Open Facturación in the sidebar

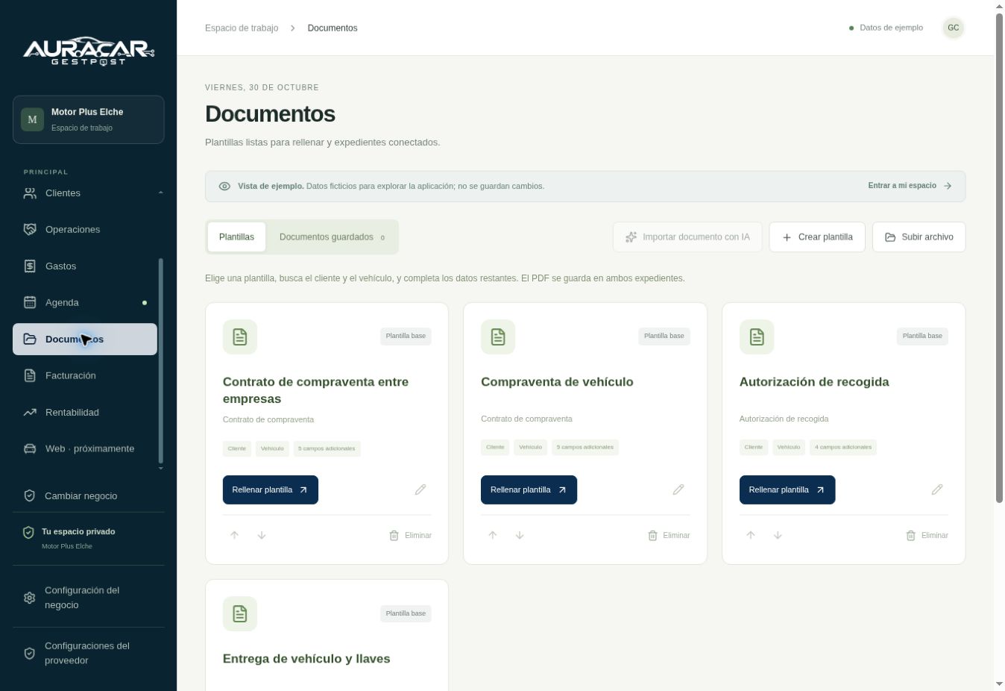click(x=85, y=376)
